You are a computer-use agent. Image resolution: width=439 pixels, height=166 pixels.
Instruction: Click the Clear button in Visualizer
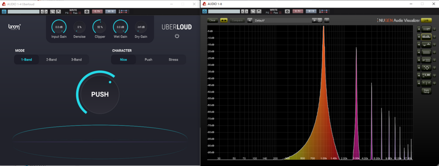[x=213, y=20]
